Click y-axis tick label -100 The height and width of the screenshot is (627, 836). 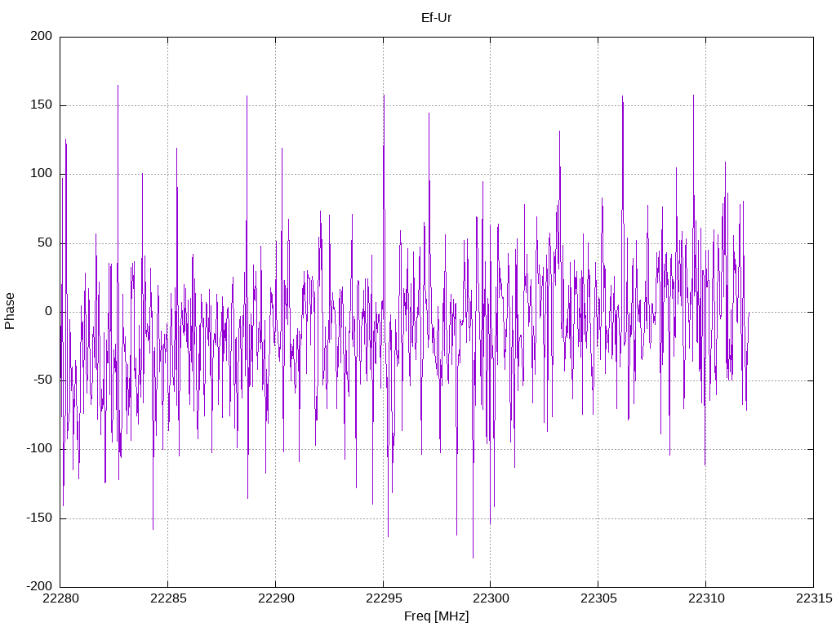click(39, 449)
